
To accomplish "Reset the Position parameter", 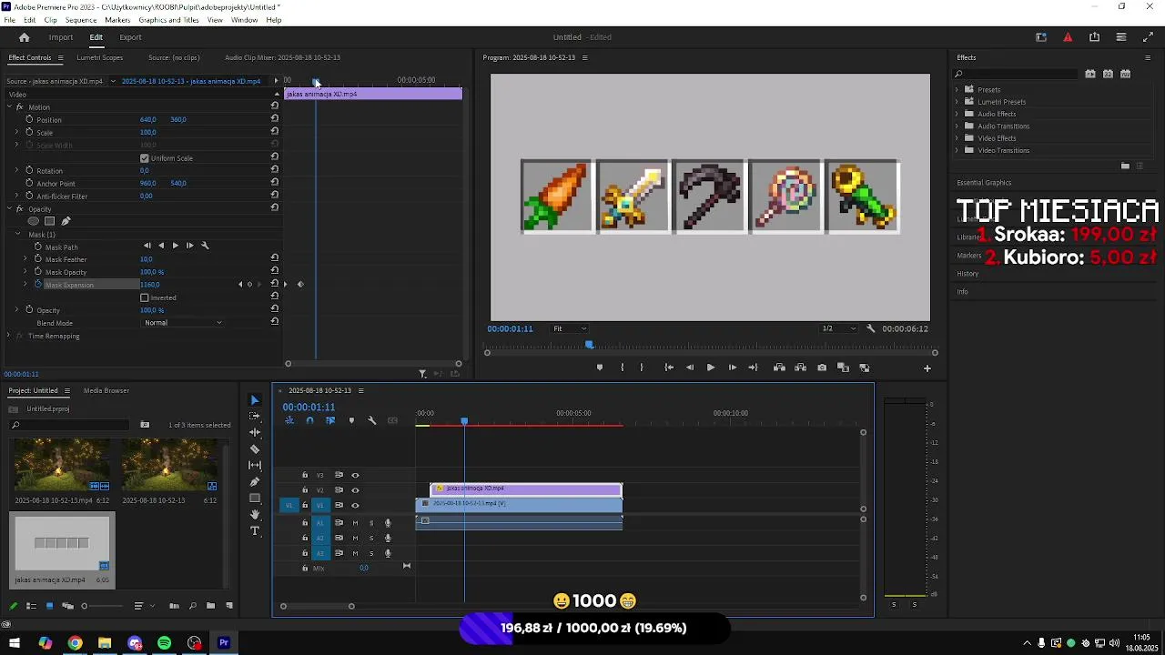I will [274, 119].
